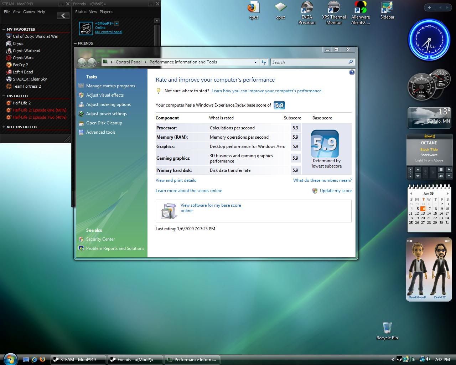The height and width of the screenshot is (365, 456).
Task: Refresh the Control Panel address bar
Action: [x=264, y=62]
